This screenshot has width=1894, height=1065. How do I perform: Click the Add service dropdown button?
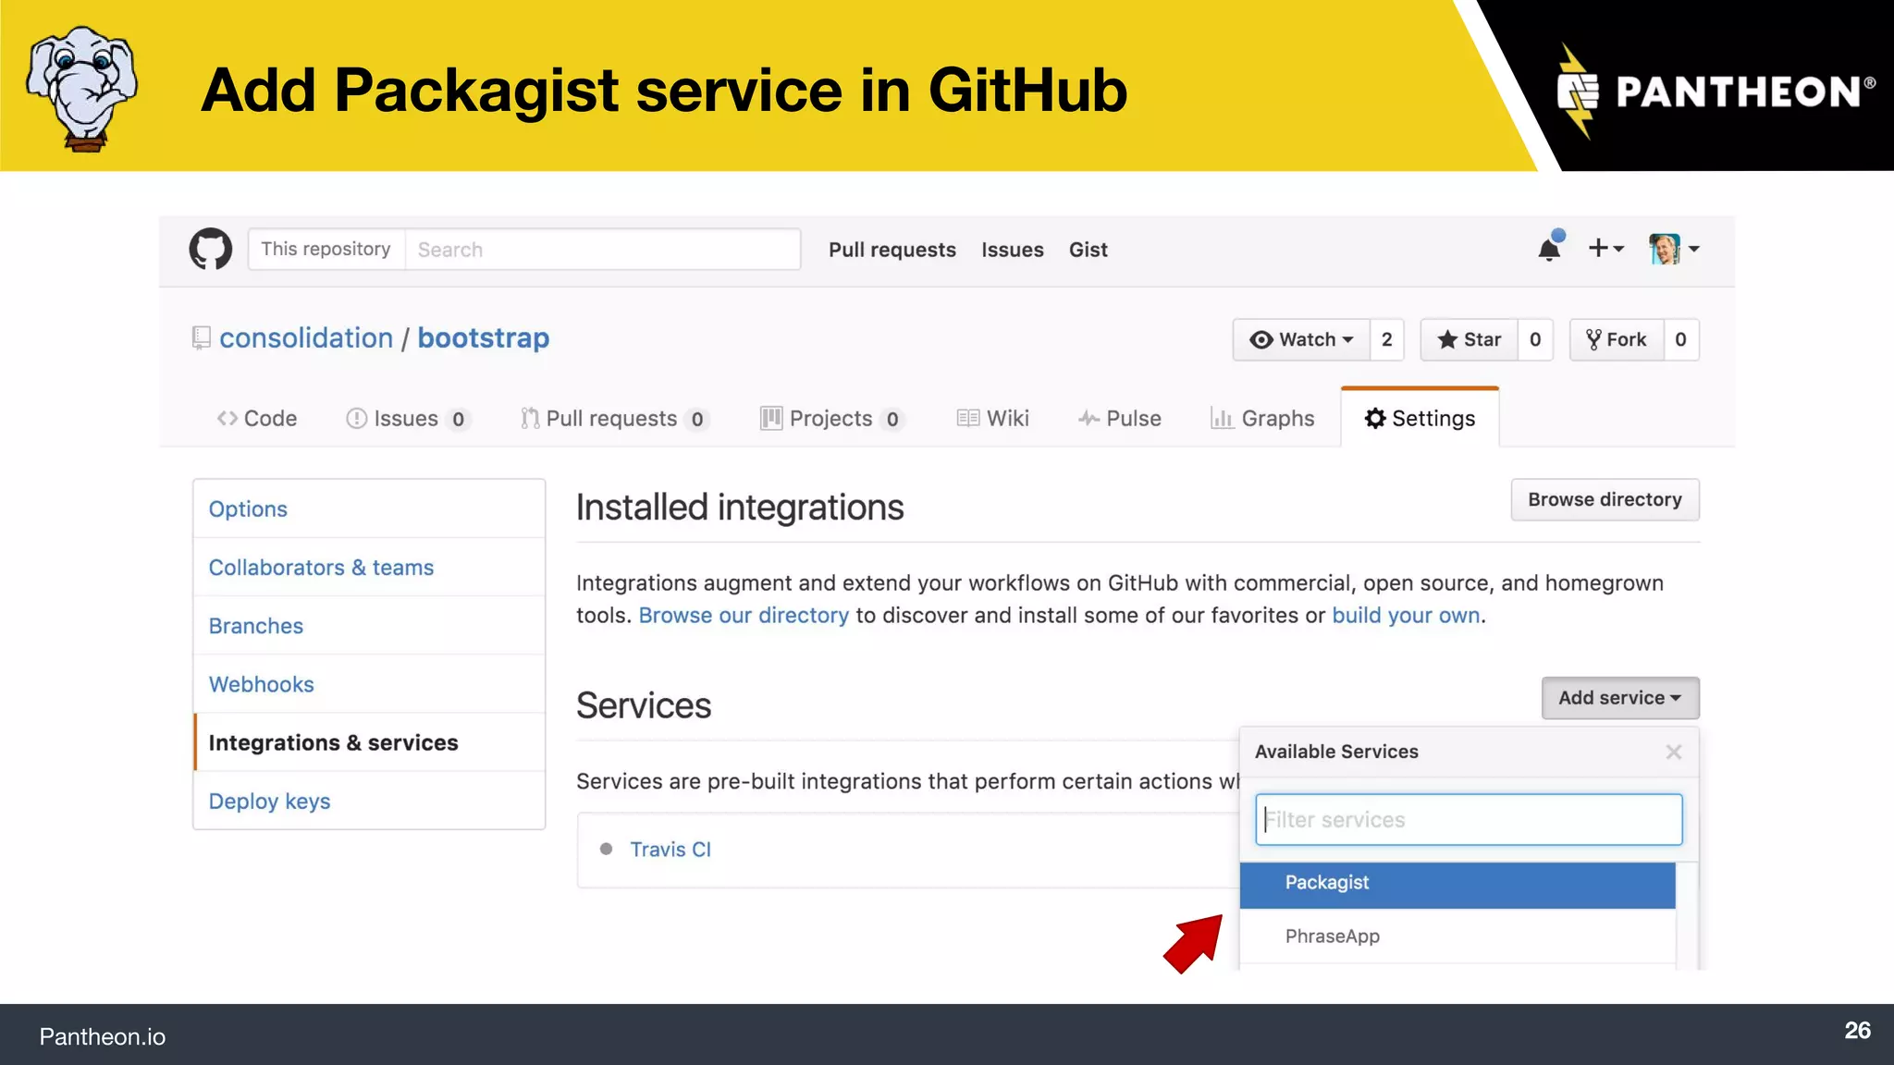pyautogui.click(x=1620, y=698)
